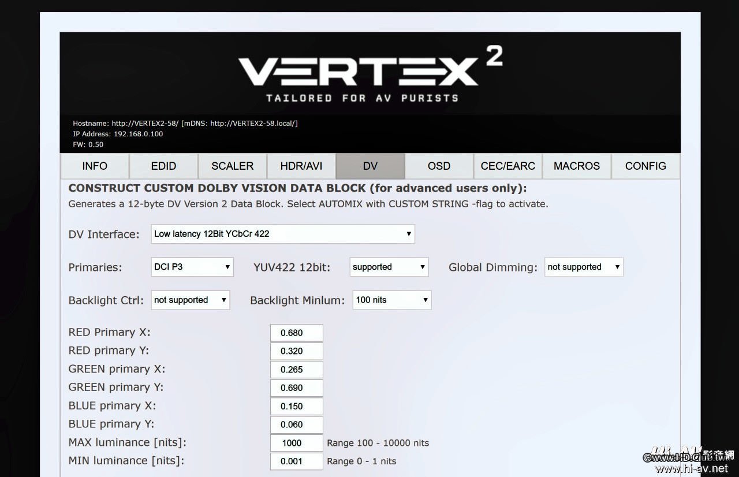This screenshot has width=739, height=477.
Task: Edit the MIN luminance field
Action: pyautogui.click(x=297, y=461)
